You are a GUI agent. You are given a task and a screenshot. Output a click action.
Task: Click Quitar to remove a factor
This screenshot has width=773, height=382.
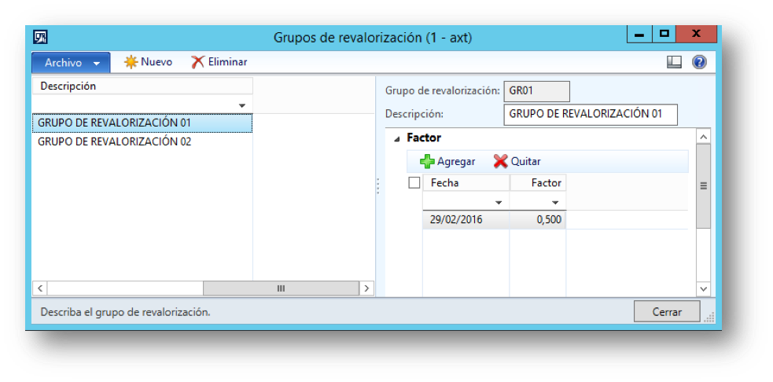[517, 161]
